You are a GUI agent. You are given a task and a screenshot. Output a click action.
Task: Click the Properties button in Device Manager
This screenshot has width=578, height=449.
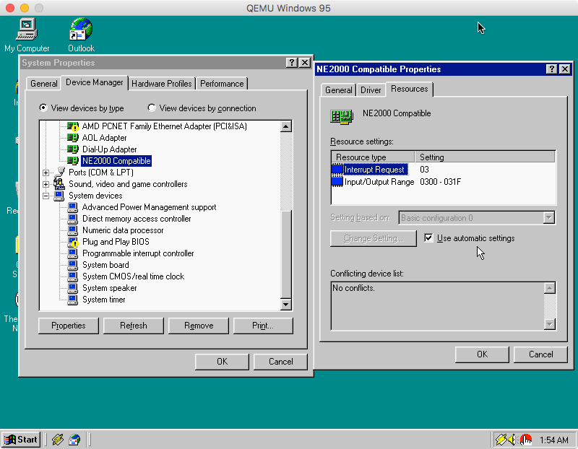pyautogui.click(x=69, y=326)
